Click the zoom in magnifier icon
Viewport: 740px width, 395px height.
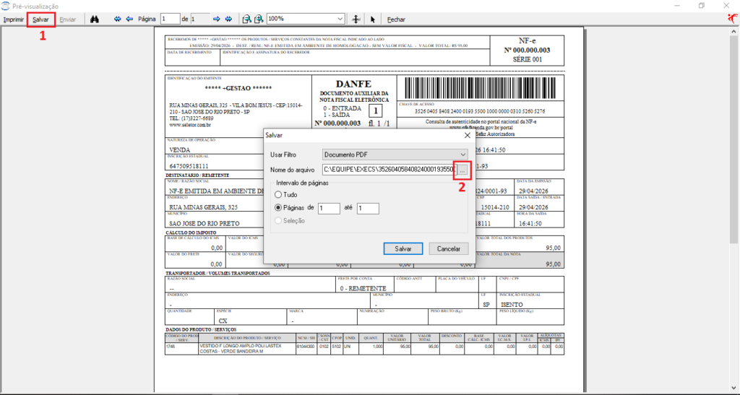(x=259, y=19)
